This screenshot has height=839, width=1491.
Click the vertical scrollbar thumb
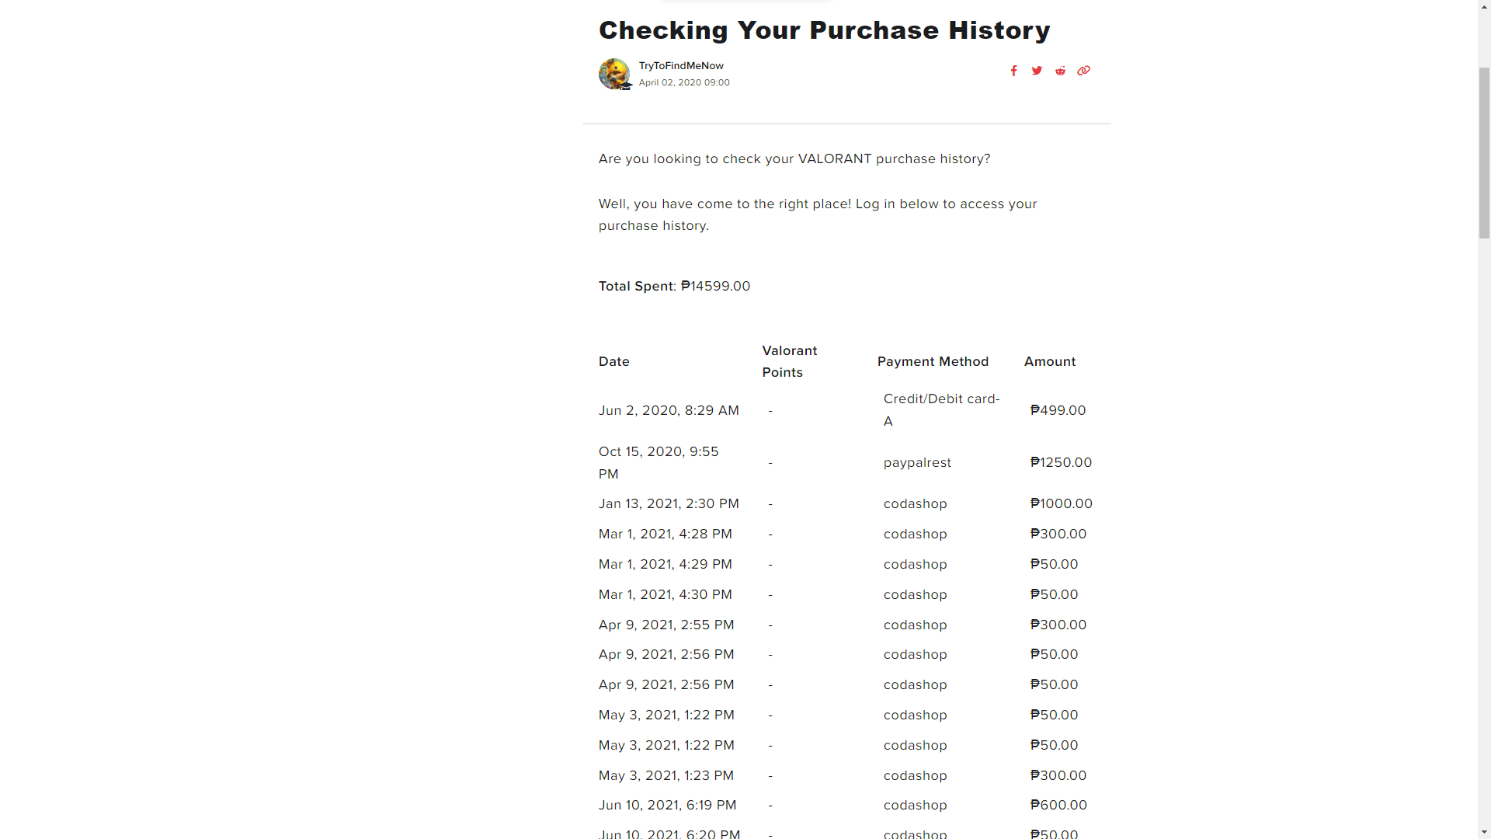(x=1484, y=152)
